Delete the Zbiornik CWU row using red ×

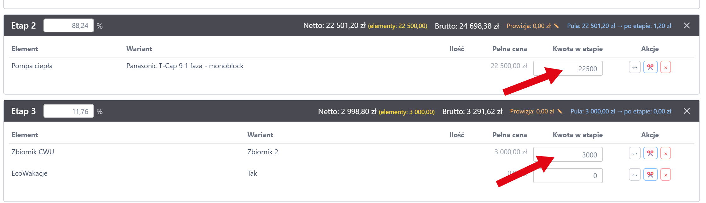tap(665, 153)
